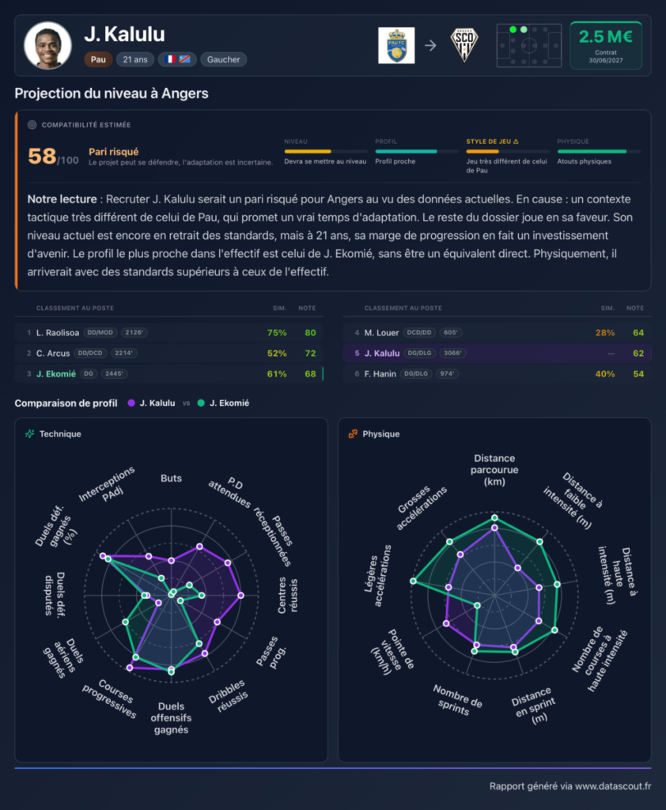The image size is (666, 810).
Task: Open the www.datascout.fr link
Action: tap(613, 786)
